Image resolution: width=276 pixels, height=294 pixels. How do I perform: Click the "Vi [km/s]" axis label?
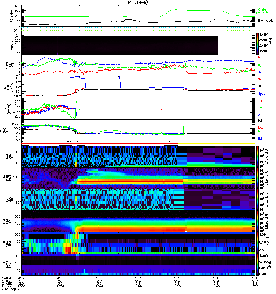[x=9, y=109]
